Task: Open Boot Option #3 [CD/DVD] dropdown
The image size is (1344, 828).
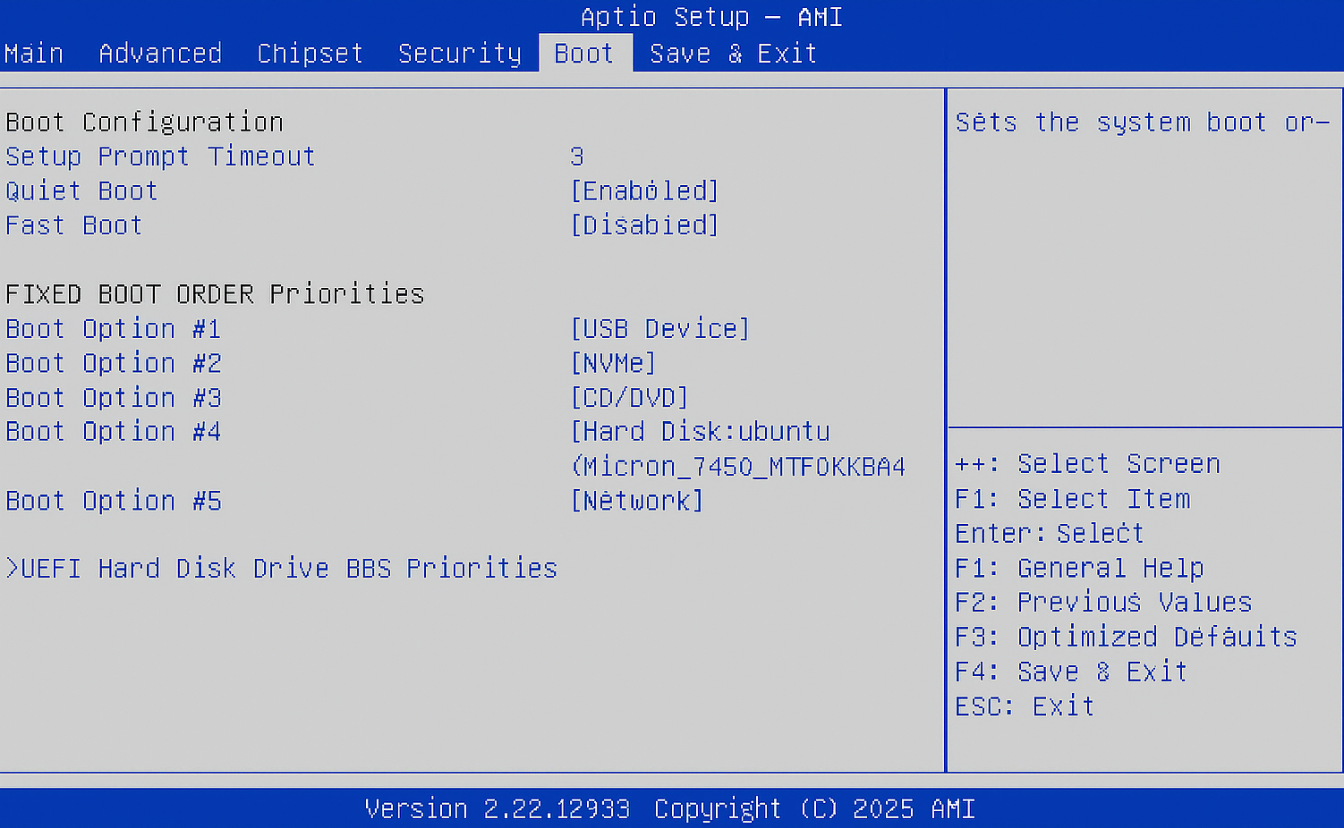Action: [x=629, y=398]
